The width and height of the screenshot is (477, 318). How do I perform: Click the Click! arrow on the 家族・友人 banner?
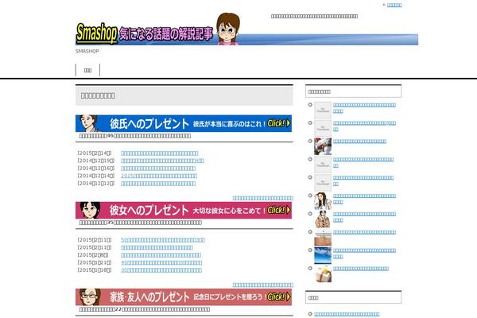tap(279, 297)
